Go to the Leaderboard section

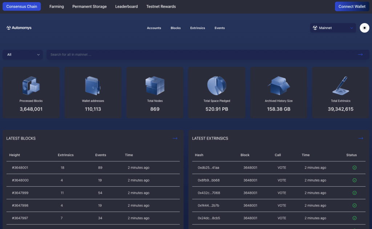126,7
